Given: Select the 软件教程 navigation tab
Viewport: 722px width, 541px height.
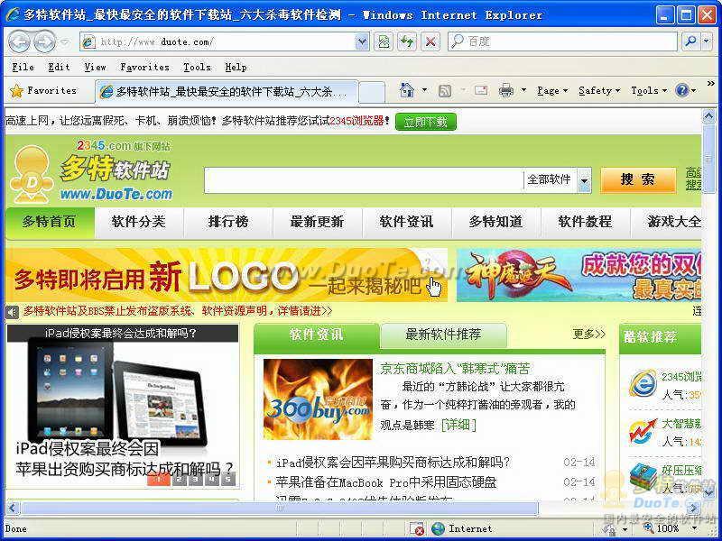Looking at the screenshot, I should 585,222.
